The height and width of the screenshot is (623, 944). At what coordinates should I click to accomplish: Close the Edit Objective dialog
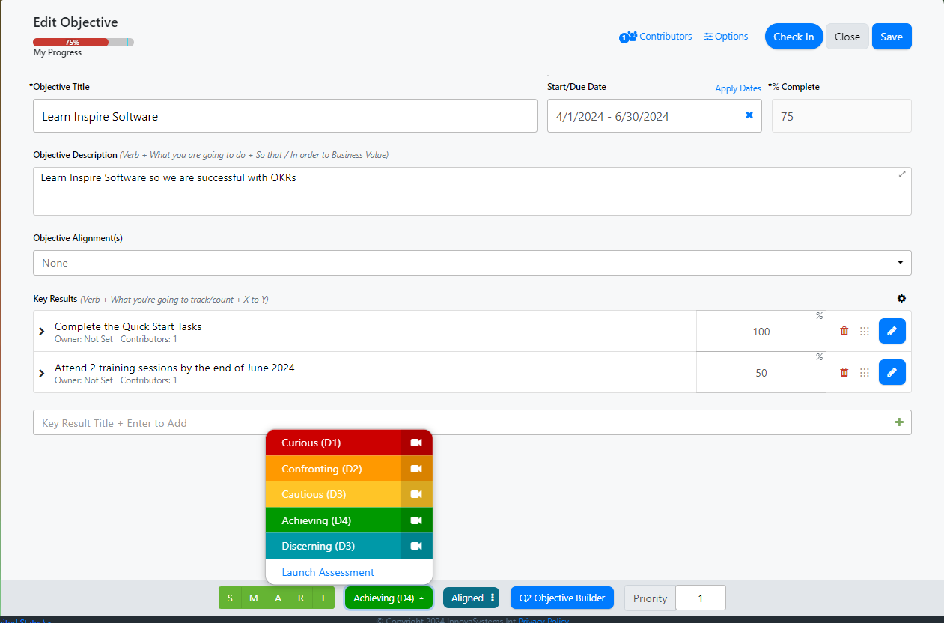(847, 37)
